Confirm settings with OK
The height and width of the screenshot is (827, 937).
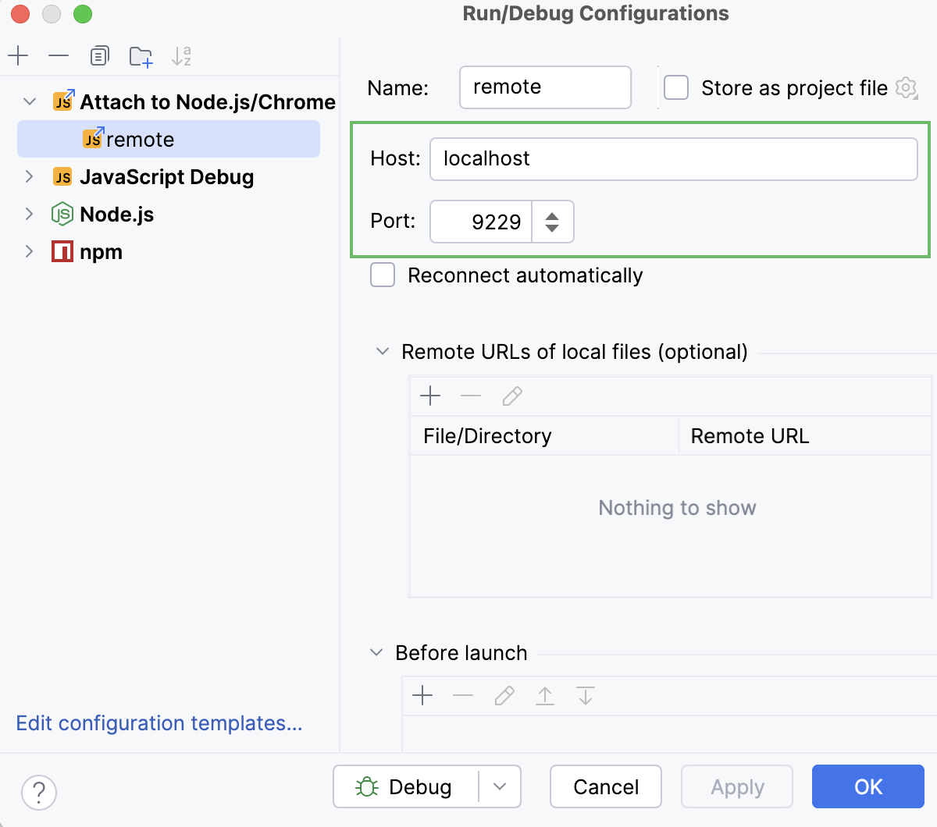868,786
